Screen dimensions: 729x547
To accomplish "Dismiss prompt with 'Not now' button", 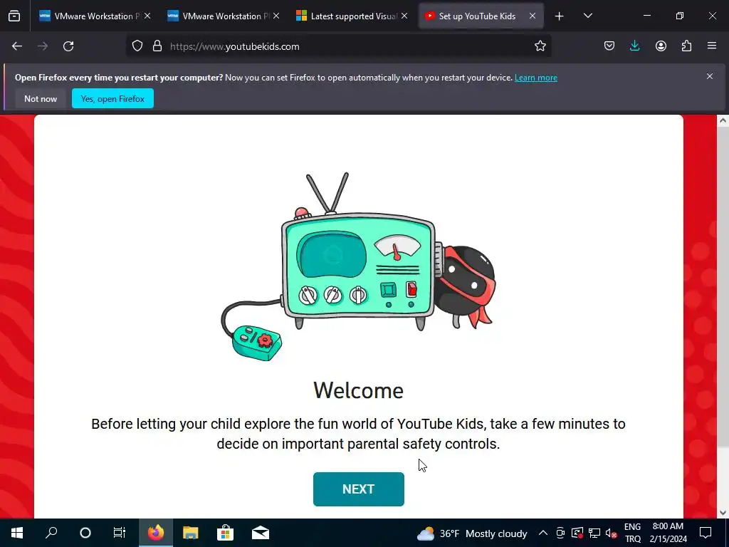I will [41, 98].
